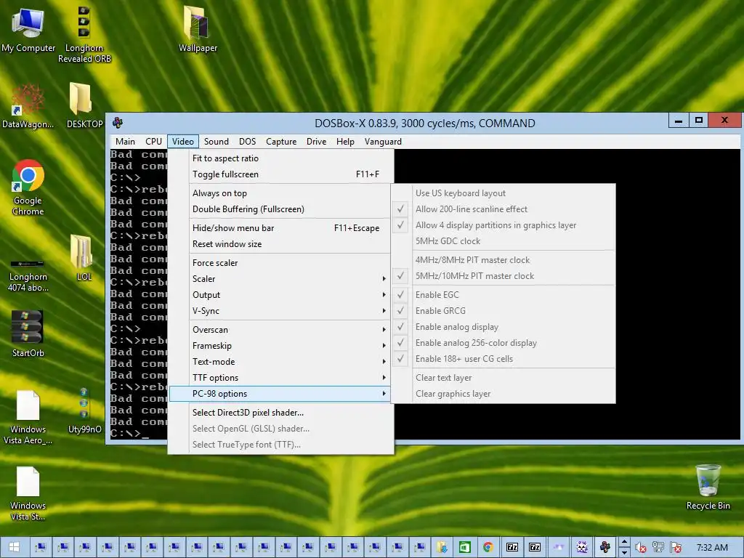Open the DOS menu
The image size is (744, 558).
(x=247, y=142)
